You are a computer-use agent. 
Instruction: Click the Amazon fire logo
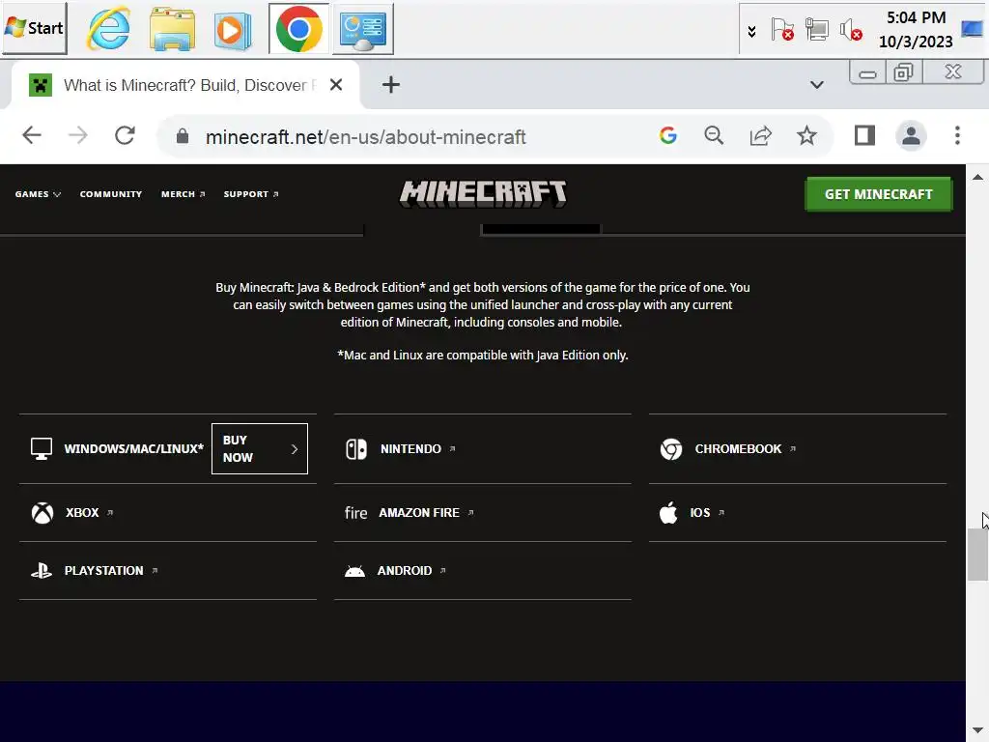[355, 513]
